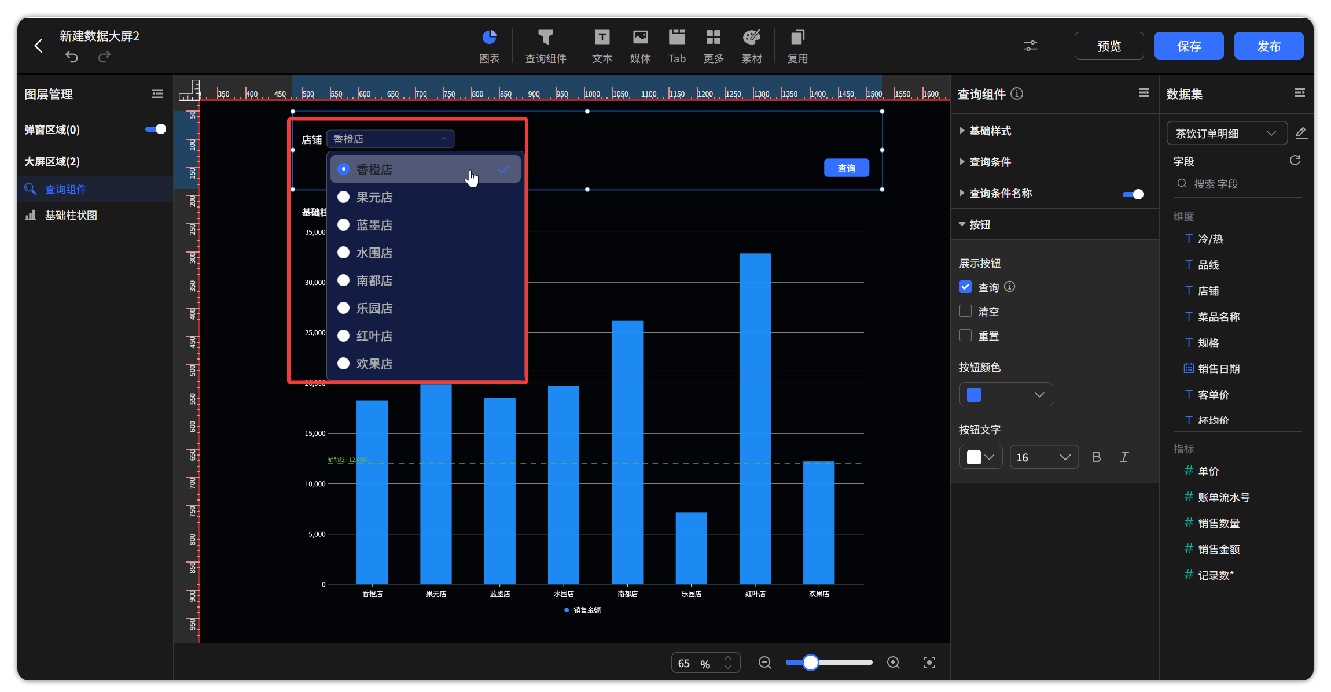Open the 按钮颜色 color picker
This screenshot has width=1331, height=692.
1006,394
